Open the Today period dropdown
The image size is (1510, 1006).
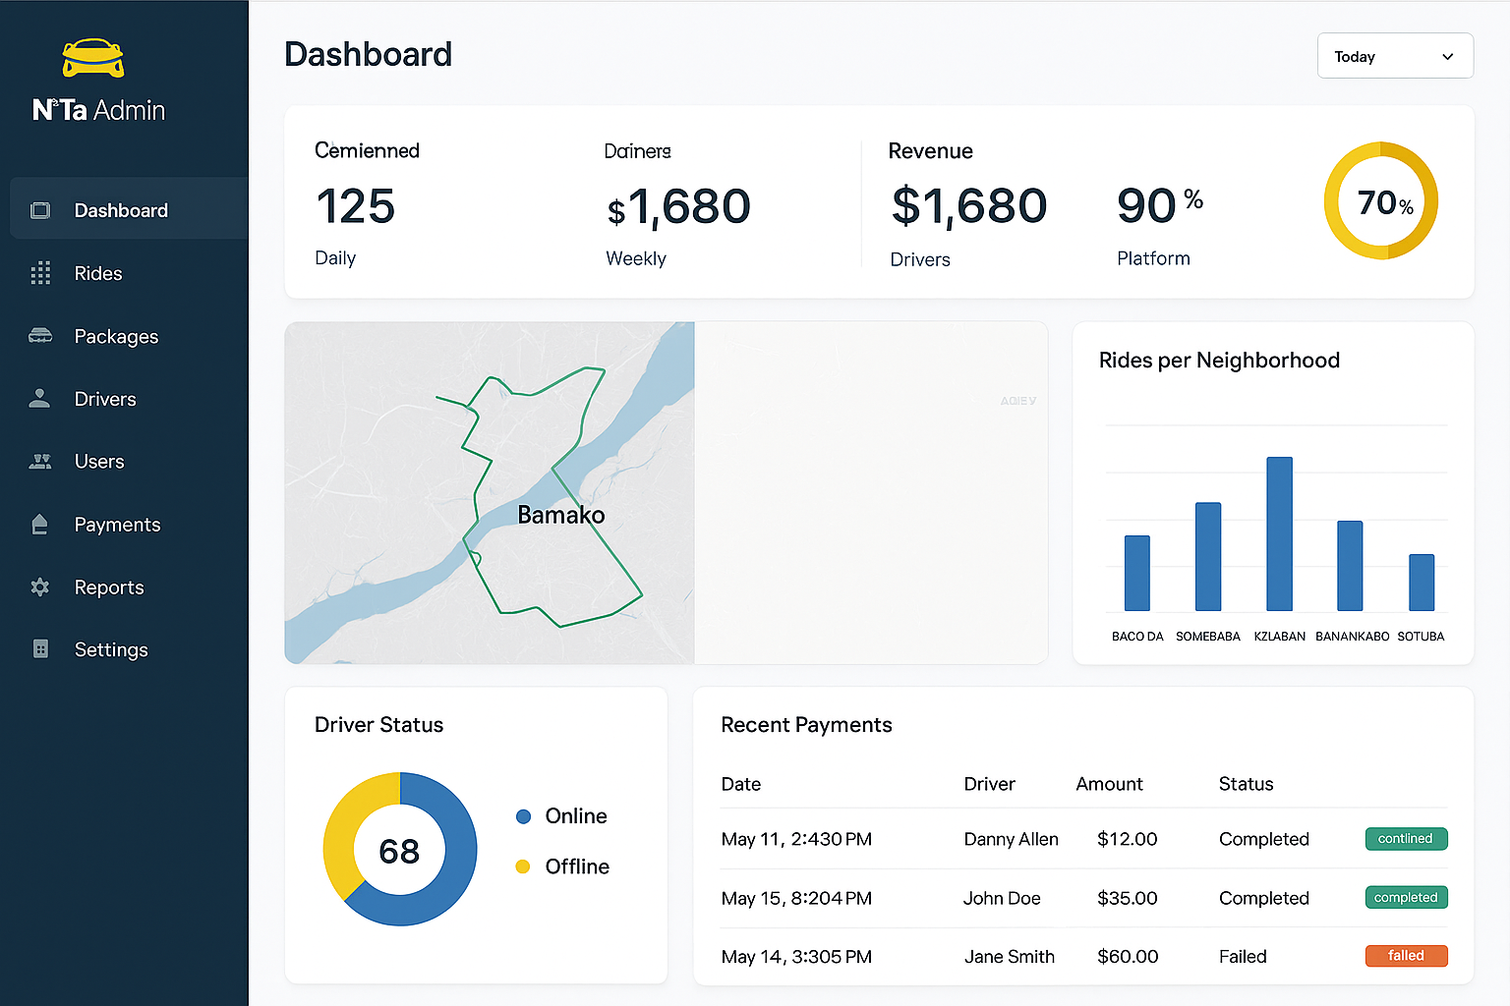1395,56
